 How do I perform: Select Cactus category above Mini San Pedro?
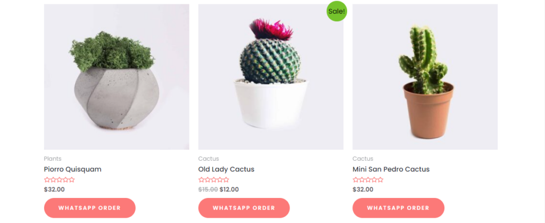363,159
